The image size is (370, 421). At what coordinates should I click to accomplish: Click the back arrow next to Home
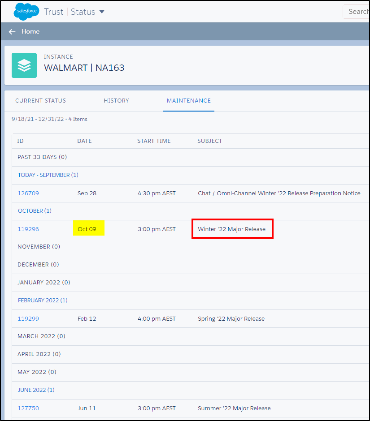pyautogui.click(x=12, y=32)
